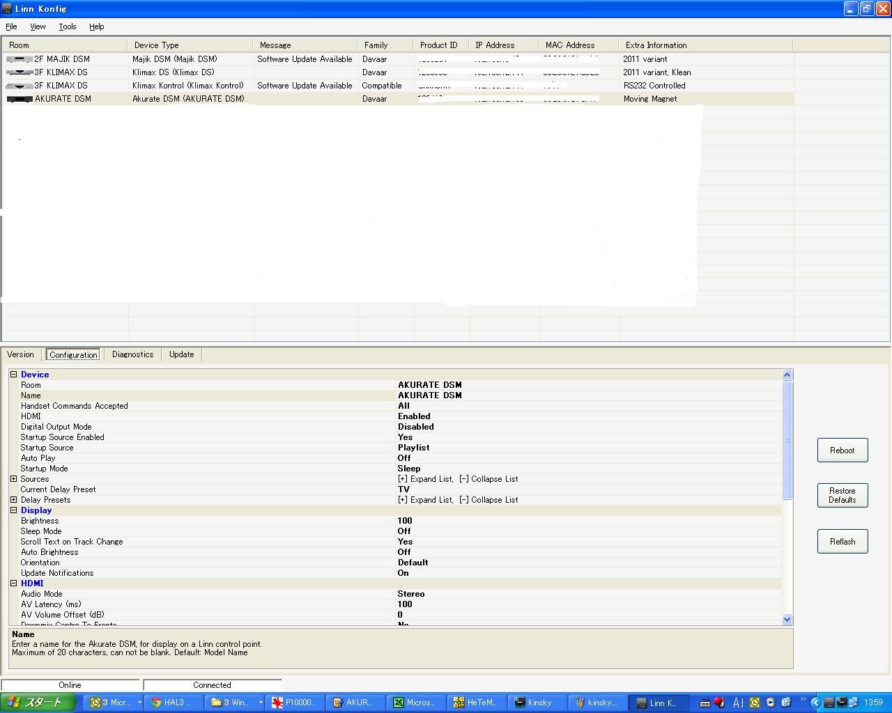
Task: Click the Digital Output Mode value 'Disabled'
Action: 416,427
